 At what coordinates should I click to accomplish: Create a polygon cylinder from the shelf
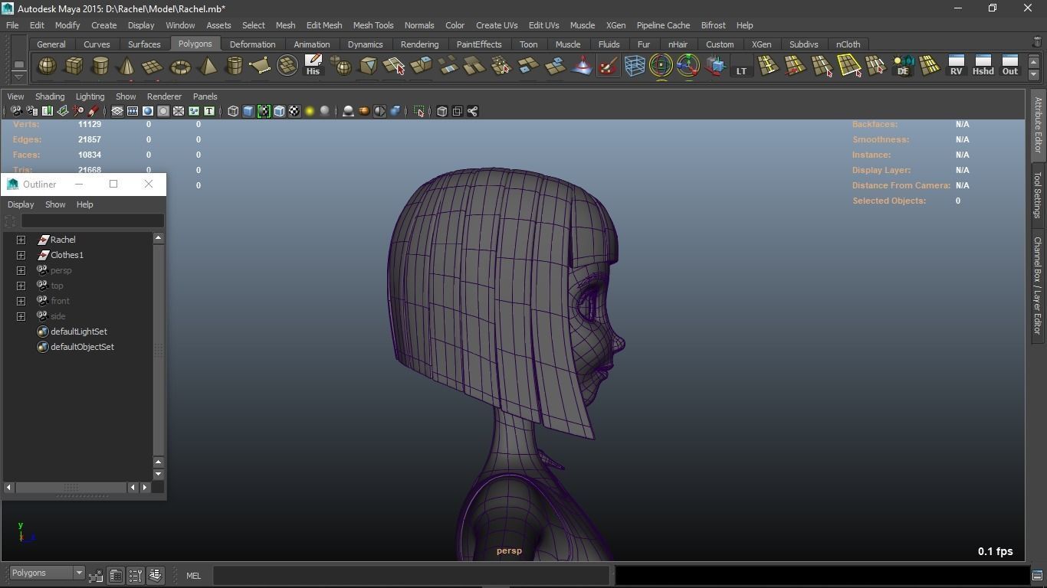(100, 66)
